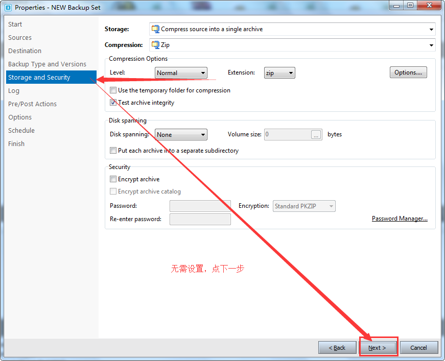Enable separate subdirectory for each archive
This screenshot has height=361, width=445.
[x=113, y=151]
